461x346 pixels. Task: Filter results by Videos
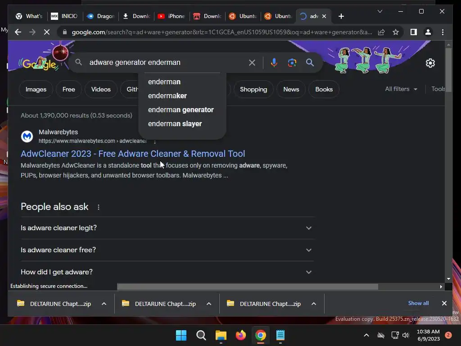pos(101,90)
